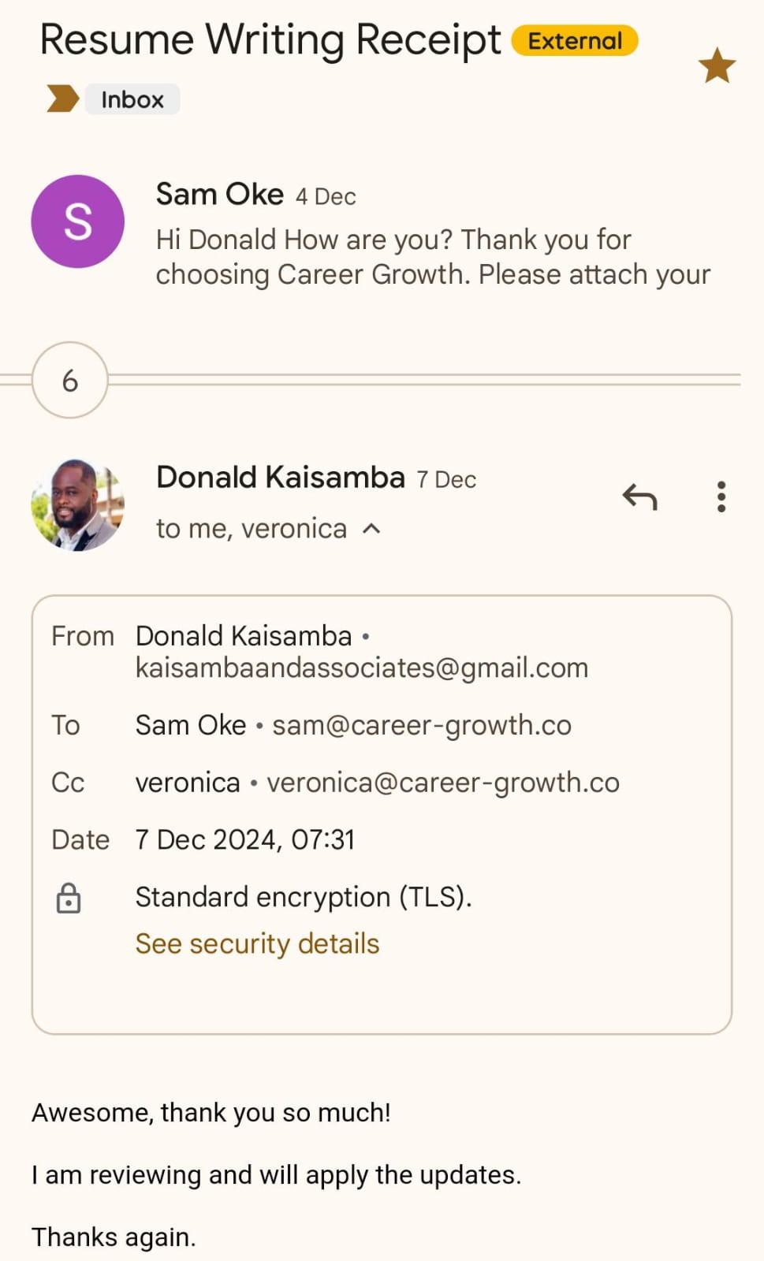Tap the kaisambaandassociates@gmail.com address

(362, 668)
